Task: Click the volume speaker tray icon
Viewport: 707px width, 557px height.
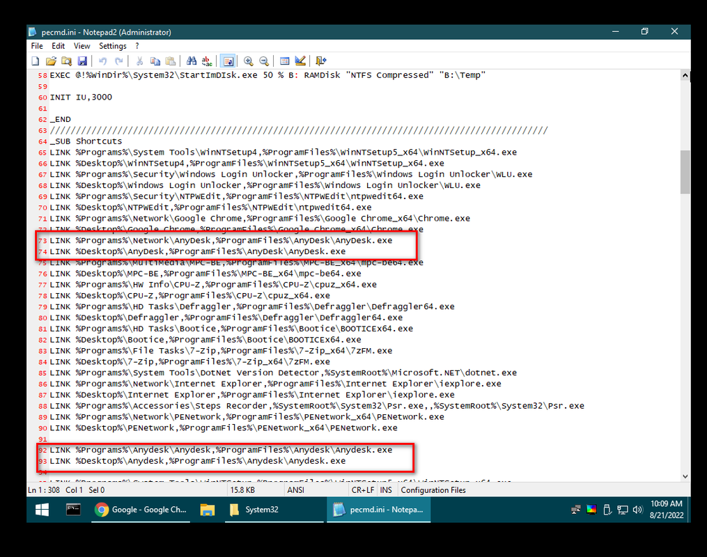Action: (x=637, y=510)
